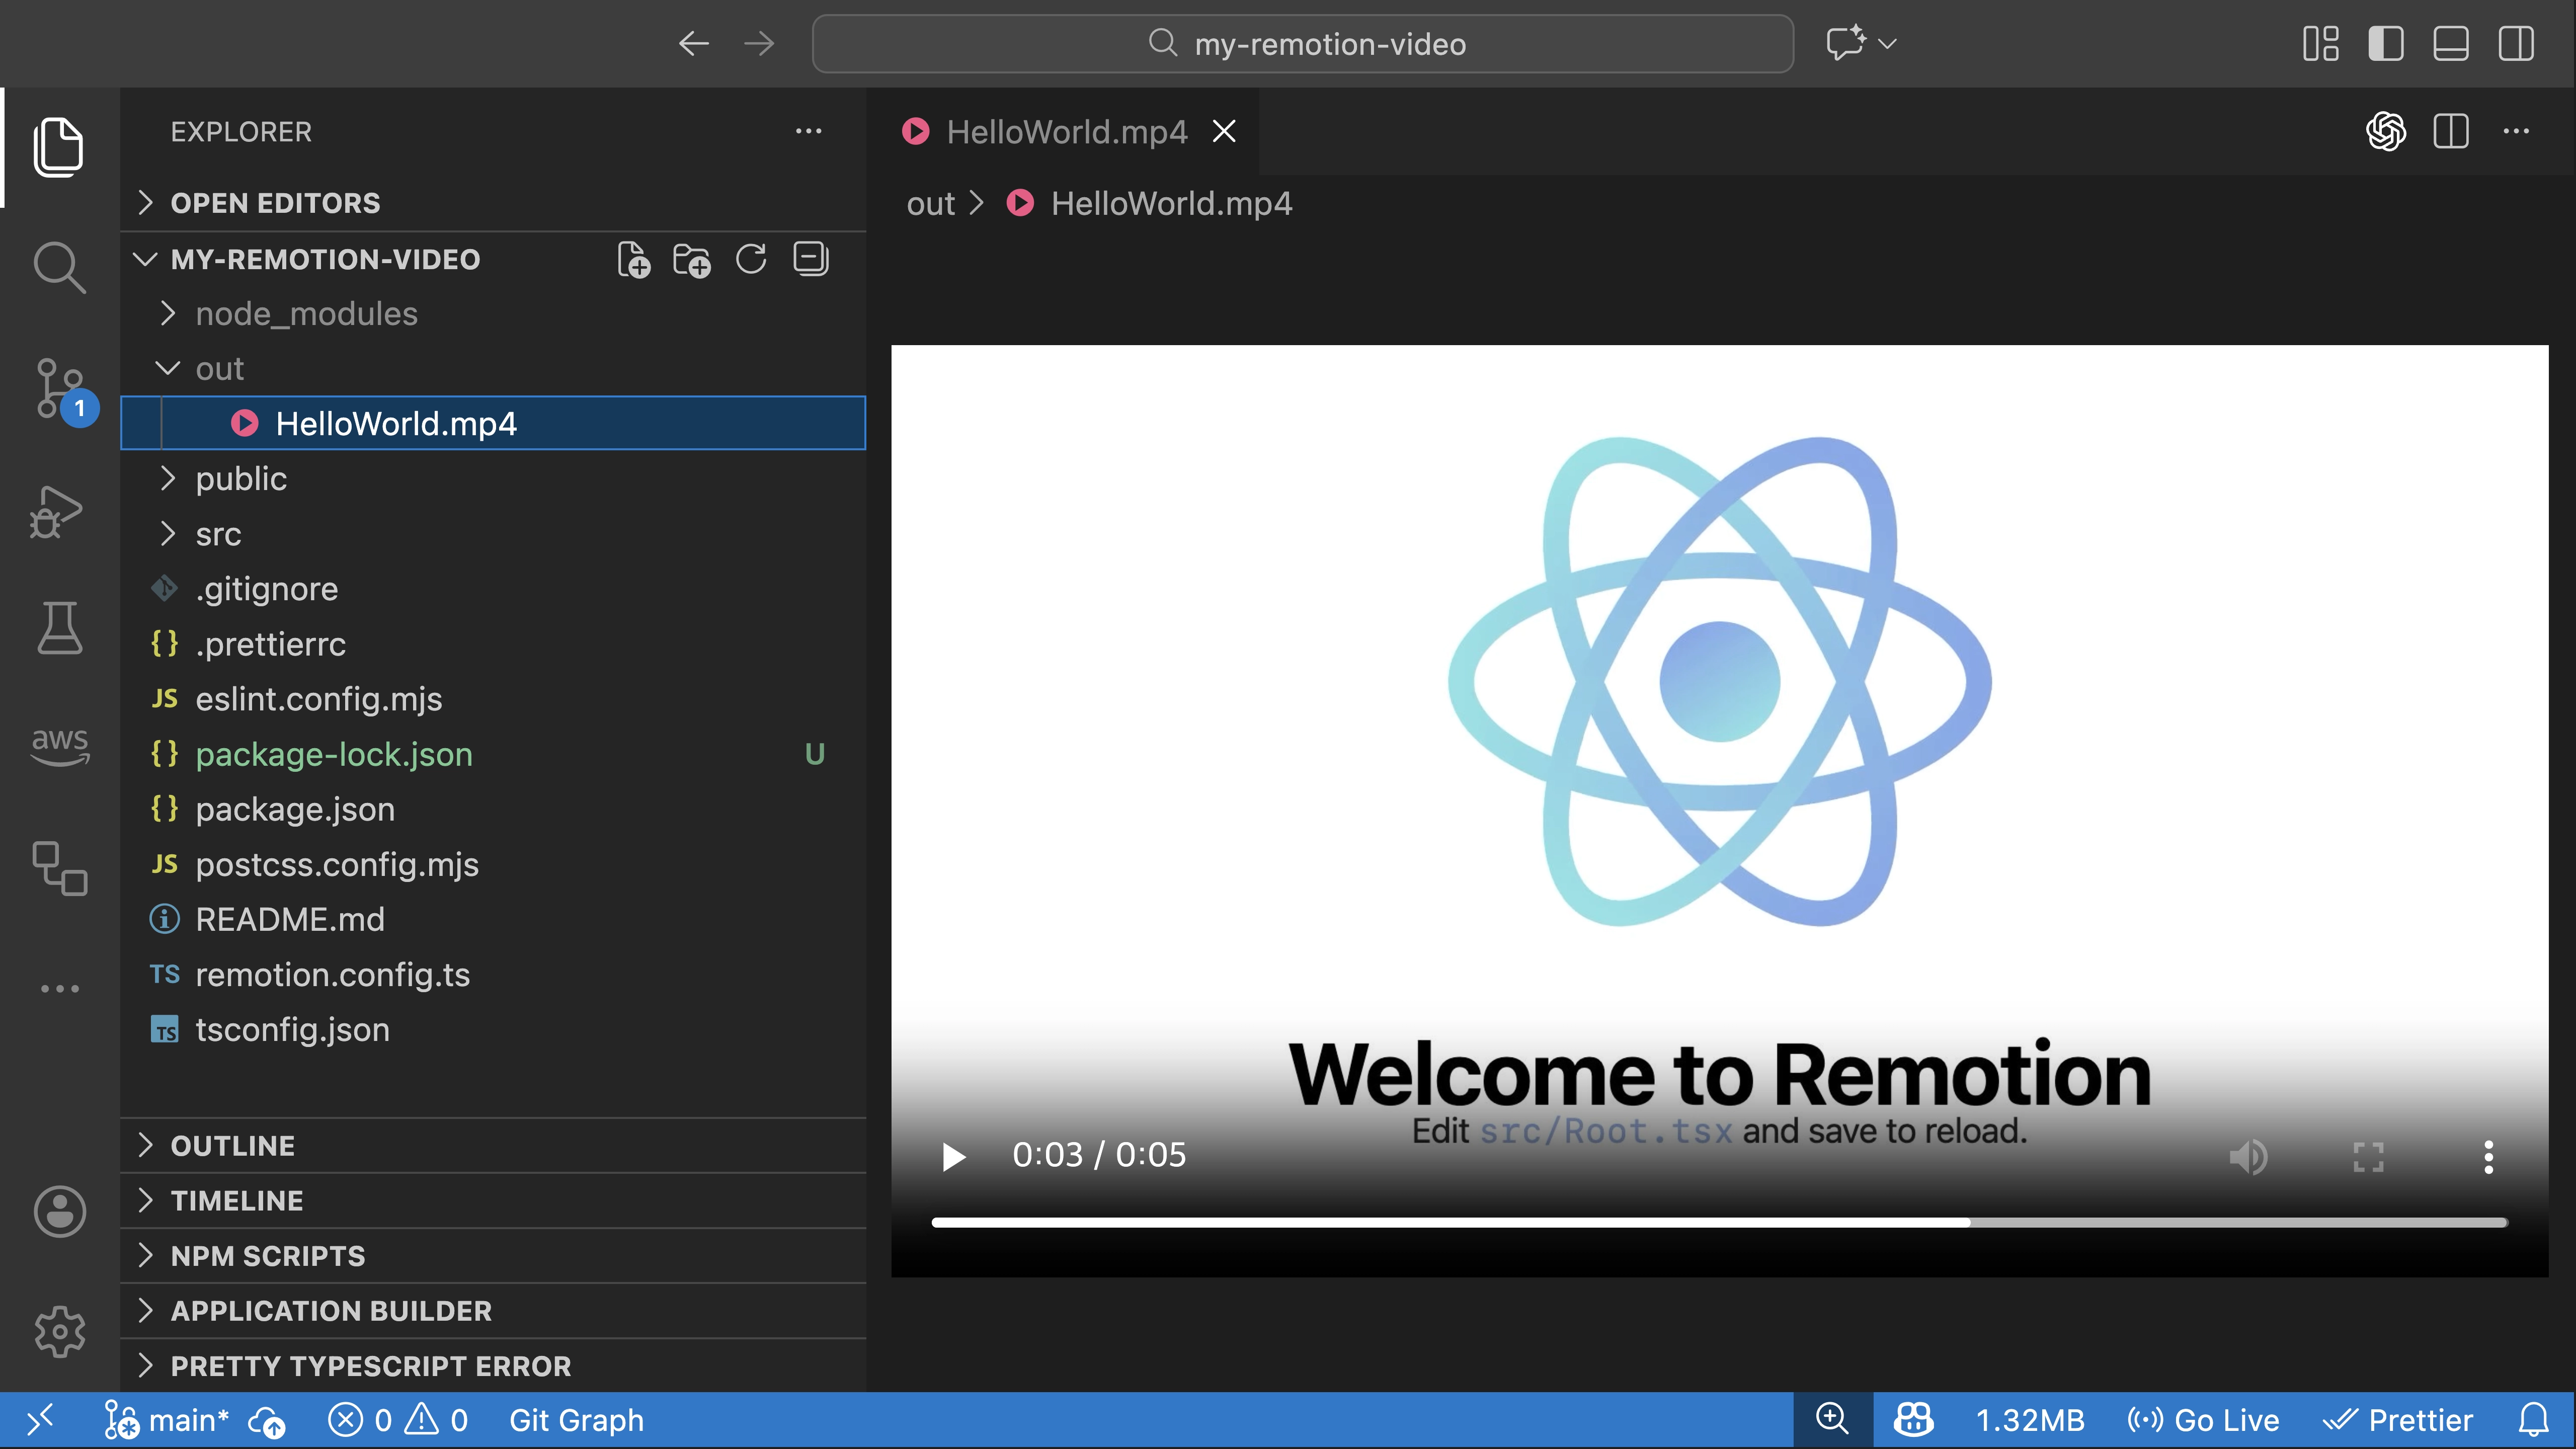The image size is (2576, 1449).
Task: Seek using the video progress bar
Action: pos(1719,1222)
